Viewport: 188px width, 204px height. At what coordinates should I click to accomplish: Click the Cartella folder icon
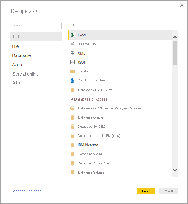point(73,71)
